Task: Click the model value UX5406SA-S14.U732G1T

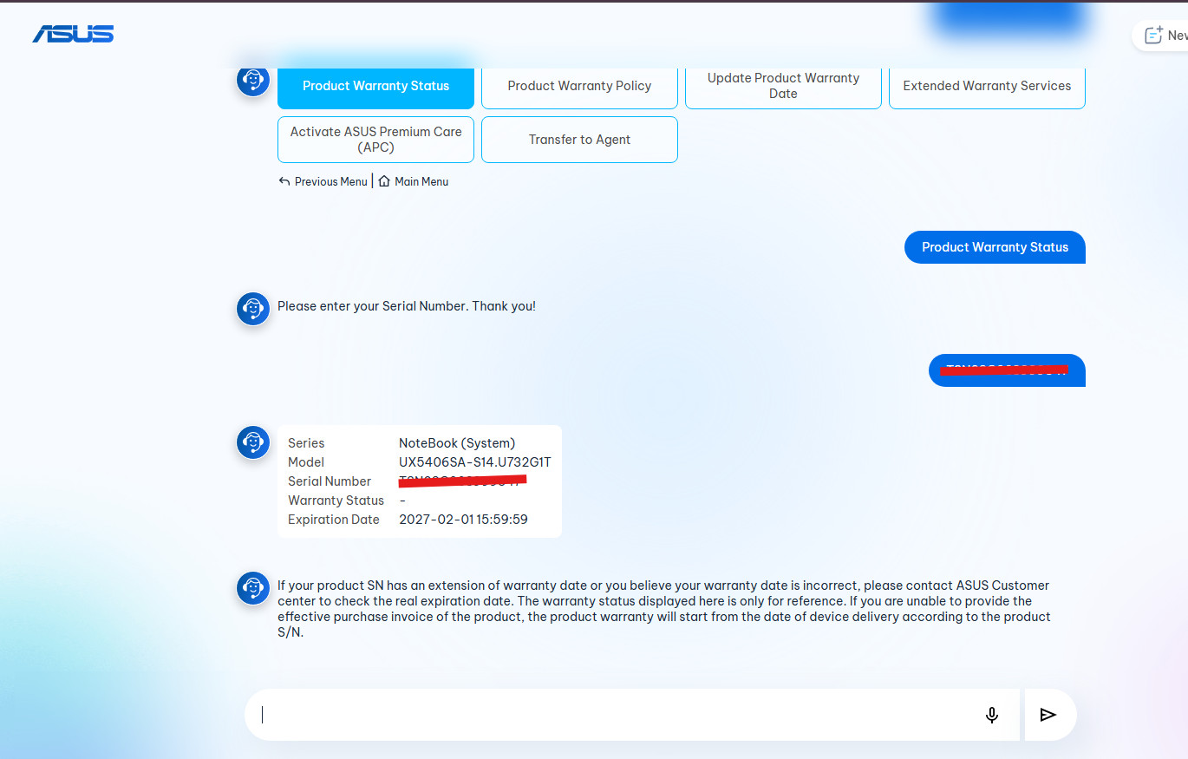Action: tap(475, 462)
